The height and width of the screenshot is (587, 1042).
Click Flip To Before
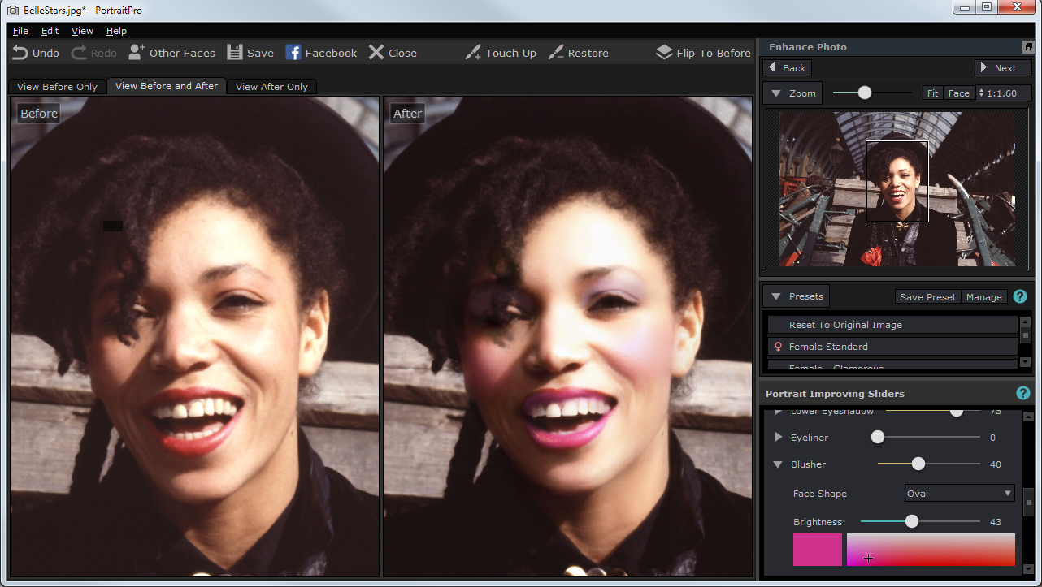(704, 53)
